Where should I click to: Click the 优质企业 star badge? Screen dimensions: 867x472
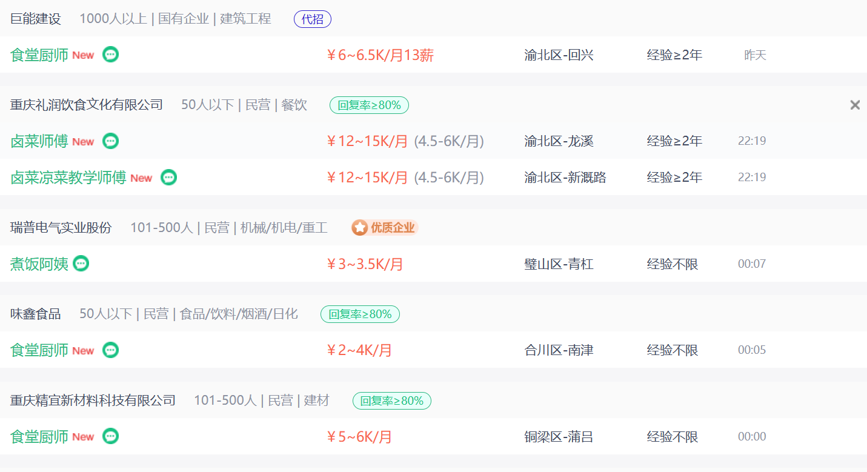[385, 228]
